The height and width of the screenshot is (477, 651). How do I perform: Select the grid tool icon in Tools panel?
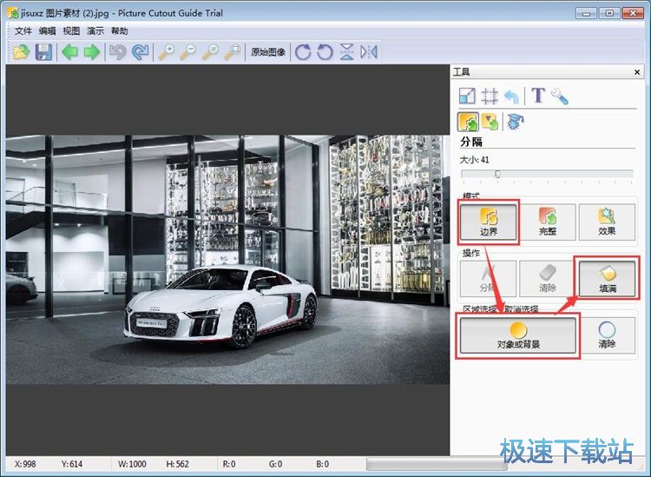490,96
